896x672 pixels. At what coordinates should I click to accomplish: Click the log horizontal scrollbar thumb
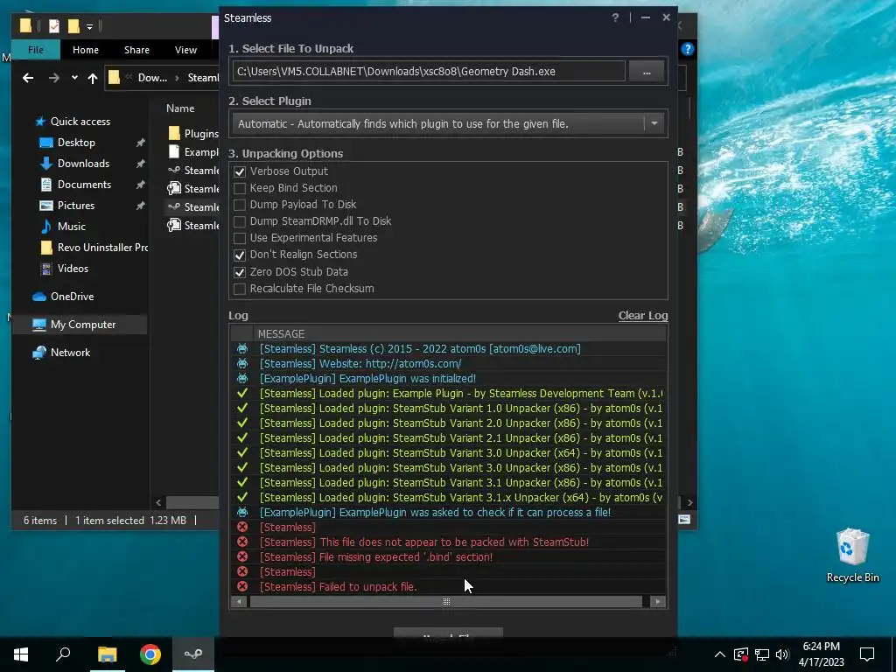click(446, 602)
